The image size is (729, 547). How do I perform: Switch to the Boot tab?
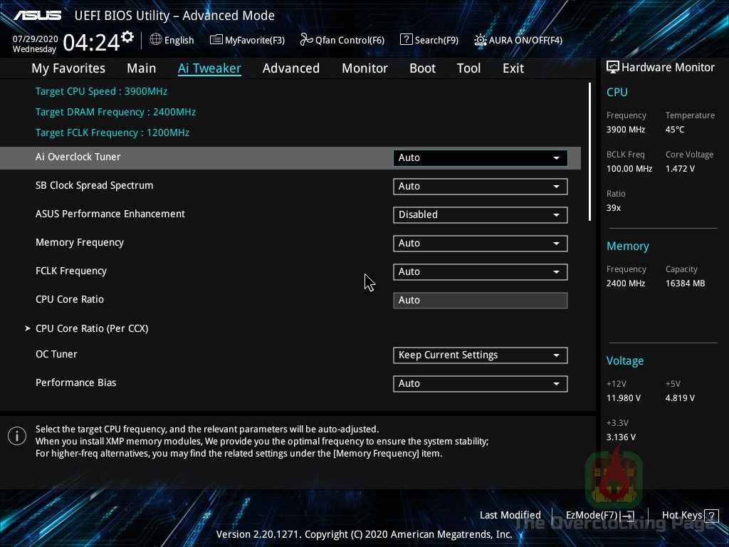pos(422,68)
